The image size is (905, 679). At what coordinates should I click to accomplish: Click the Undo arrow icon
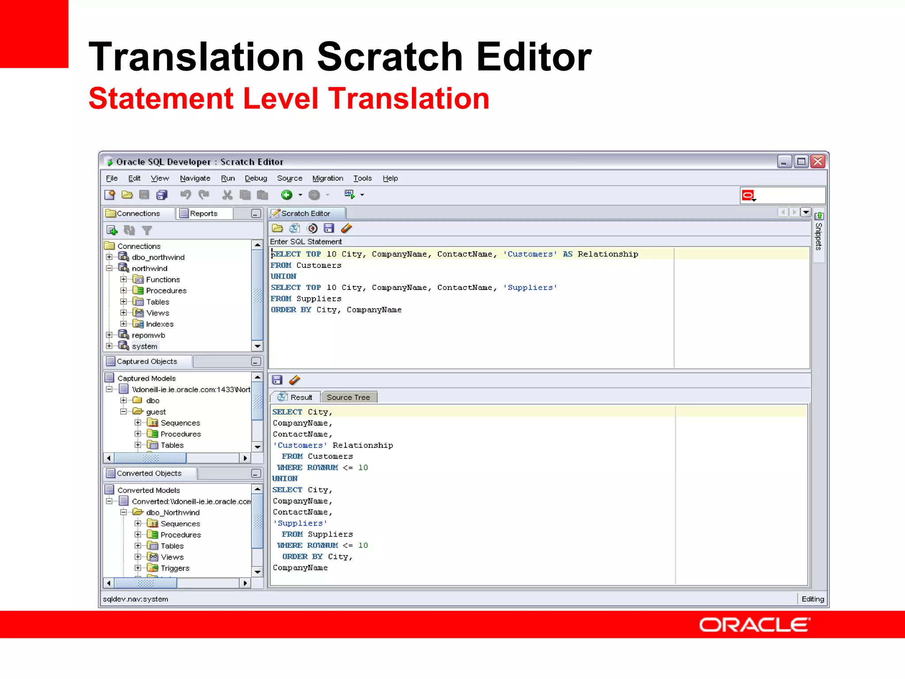(186, 195)
